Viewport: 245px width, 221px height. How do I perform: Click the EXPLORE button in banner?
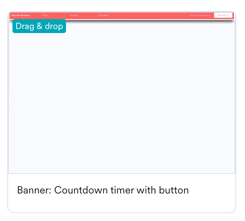(x=223, y=15)
